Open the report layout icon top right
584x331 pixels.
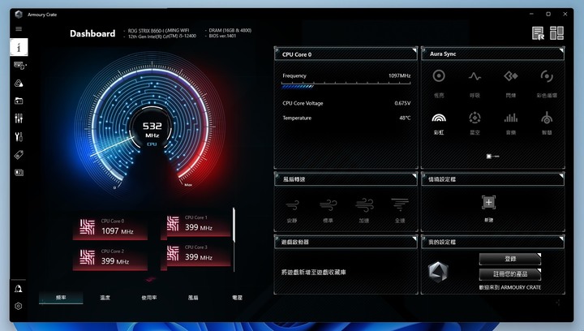tap(538, 33)
